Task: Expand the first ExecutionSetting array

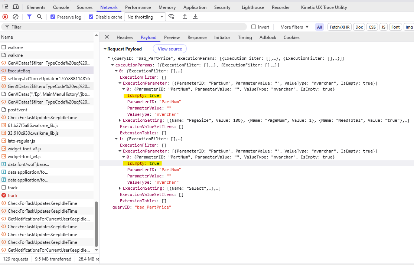Action: [120, 120]
